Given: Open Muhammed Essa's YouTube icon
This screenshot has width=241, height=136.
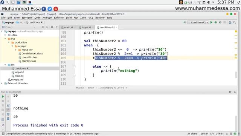Looking at the screenshot, I should coord(56,9).
